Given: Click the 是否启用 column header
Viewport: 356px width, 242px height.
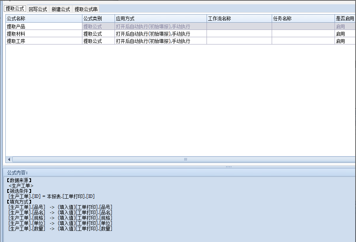Looking at the screenshot, I should point(345,18).
